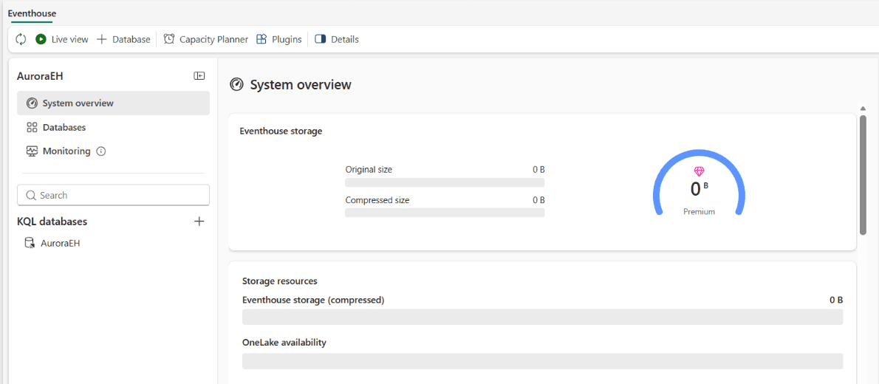
Task: Click the Eventhouse storage (compressed) bar
Action: (542, 317)
